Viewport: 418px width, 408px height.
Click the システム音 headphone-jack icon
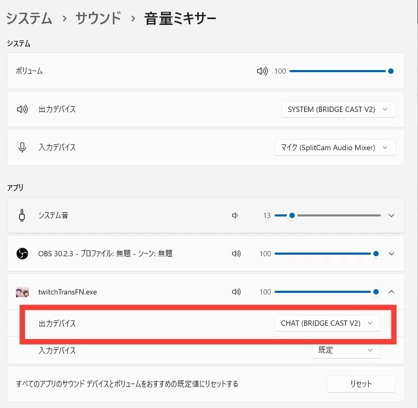22,215
